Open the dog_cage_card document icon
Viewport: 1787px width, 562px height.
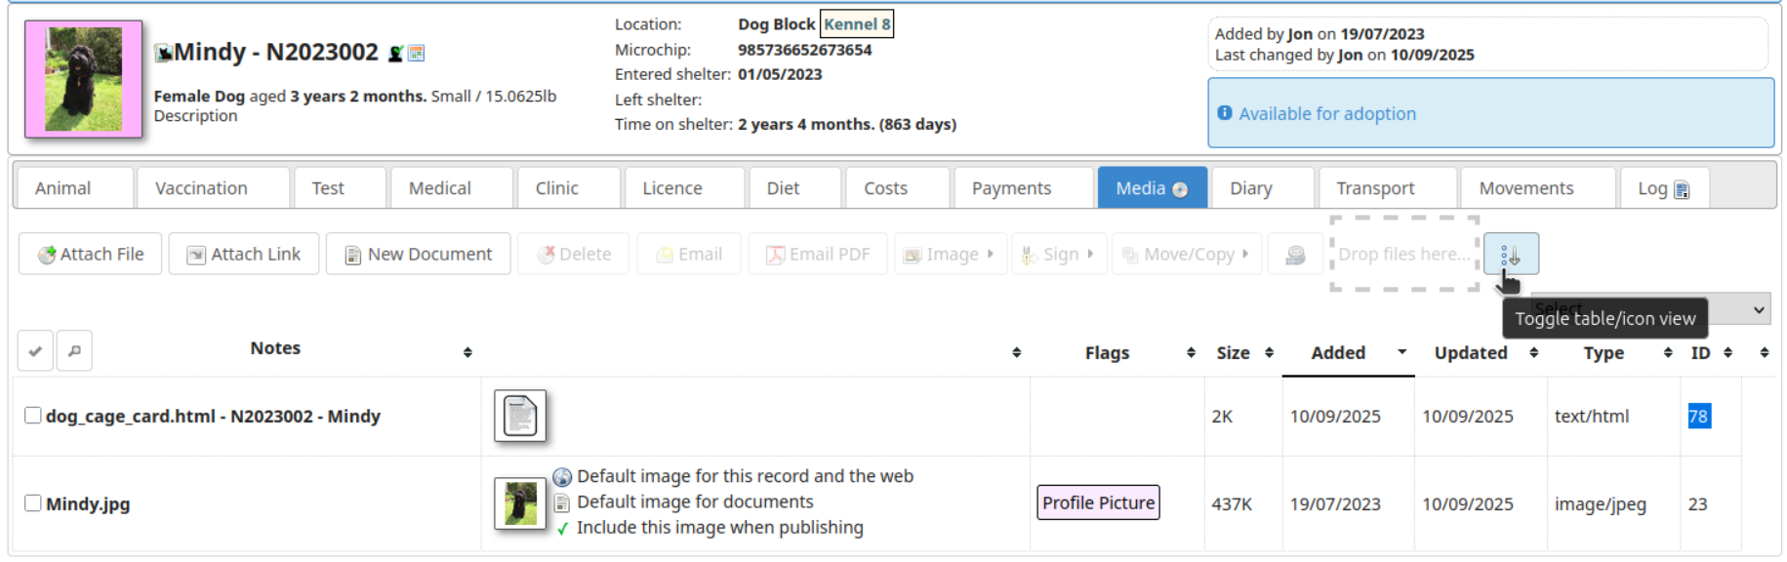pyautogui.click(x=519, y=416)
